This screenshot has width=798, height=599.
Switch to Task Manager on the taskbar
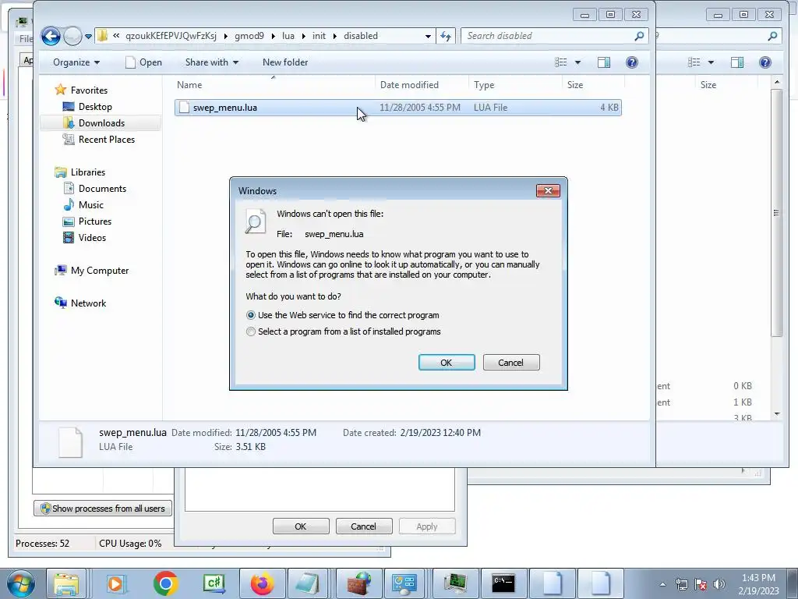[455, 583]
